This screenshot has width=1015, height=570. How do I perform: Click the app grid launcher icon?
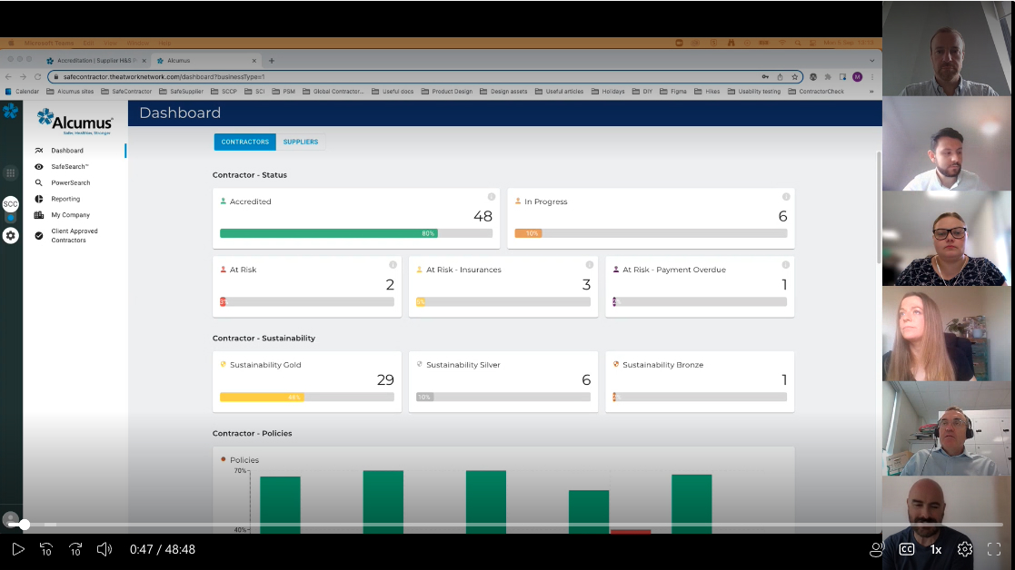(x=11, y=173)
